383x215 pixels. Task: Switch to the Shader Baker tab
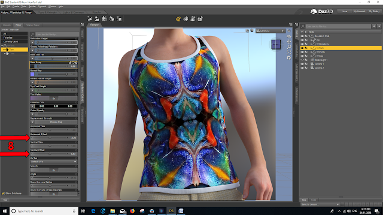[33, 25]
